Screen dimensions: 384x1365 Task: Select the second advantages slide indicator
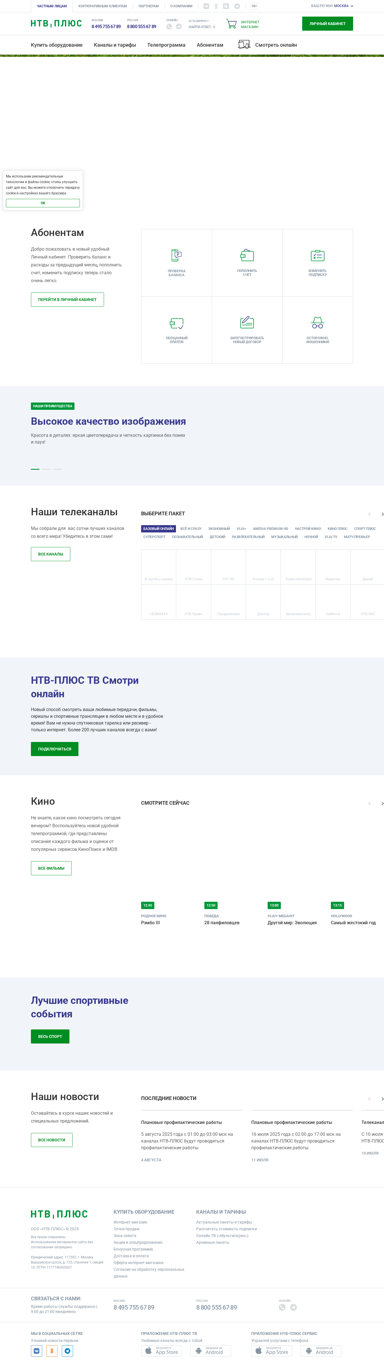47,469
